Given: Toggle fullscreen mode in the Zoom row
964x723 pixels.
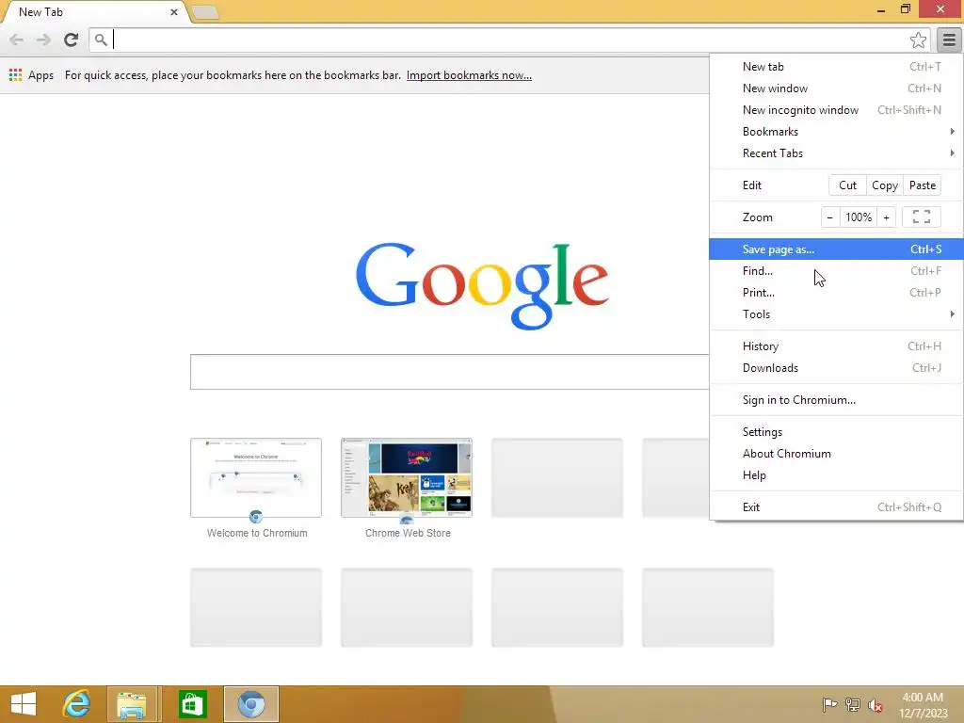Looking at the screenshot, I should coord(921,217).
